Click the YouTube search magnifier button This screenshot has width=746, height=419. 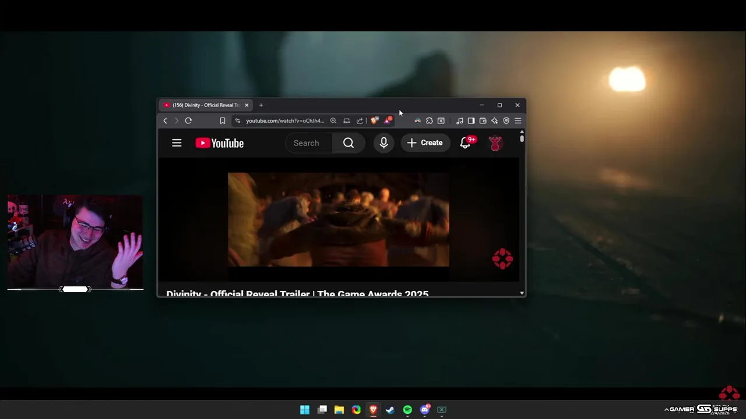point(349,143)
